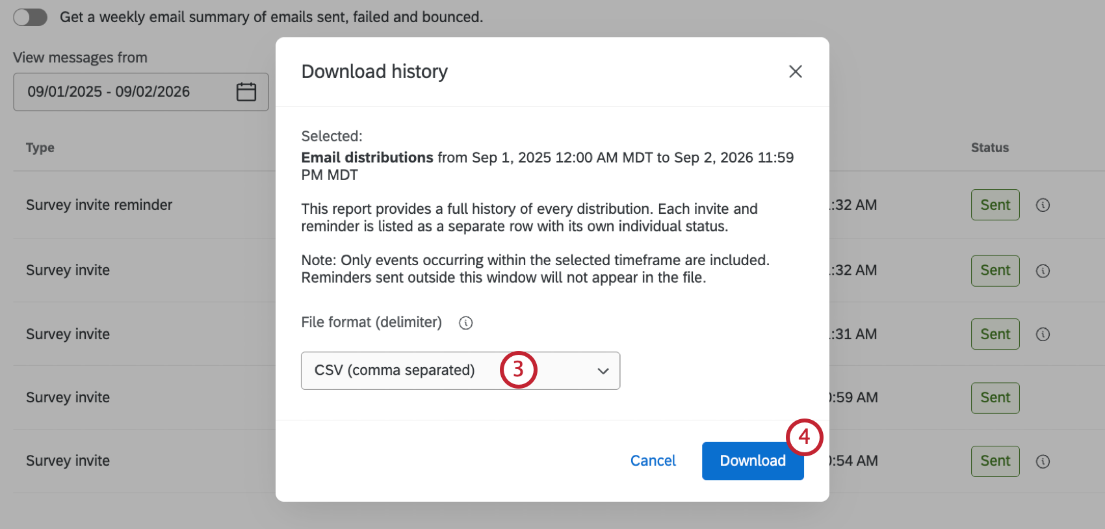Click the date range field 09/01/2025 - 09/02/2026
This screenshot has height=529, width=1105.
tap(141, 92)
